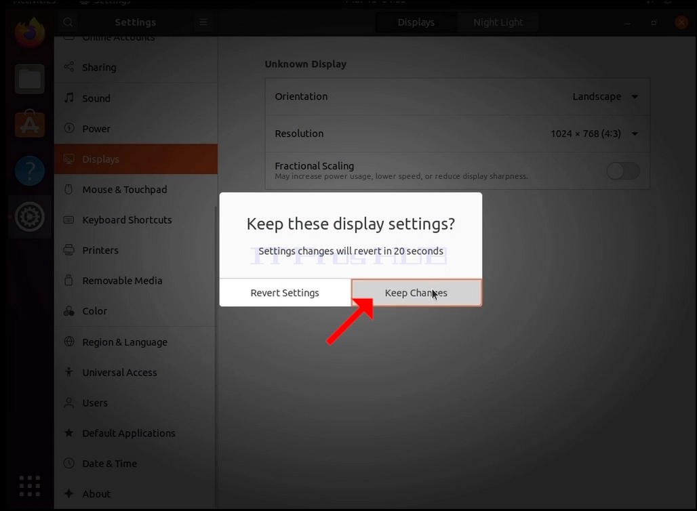Click the Keep Changes button

[x=416, y=292]
